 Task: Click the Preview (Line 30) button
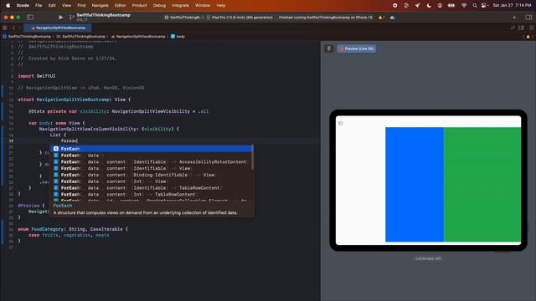point(357,48)
